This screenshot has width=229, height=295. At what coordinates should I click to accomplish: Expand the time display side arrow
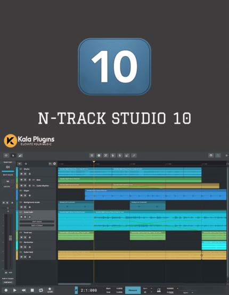point(76,290)
